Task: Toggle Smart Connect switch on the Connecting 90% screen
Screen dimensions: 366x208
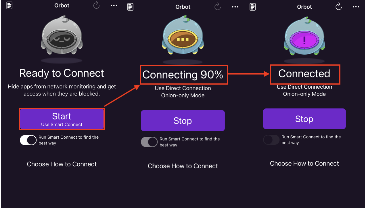Action: click(x=149, y=142)
